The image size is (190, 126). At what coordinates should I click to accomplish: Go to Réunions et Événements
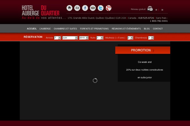pos(126,29)
